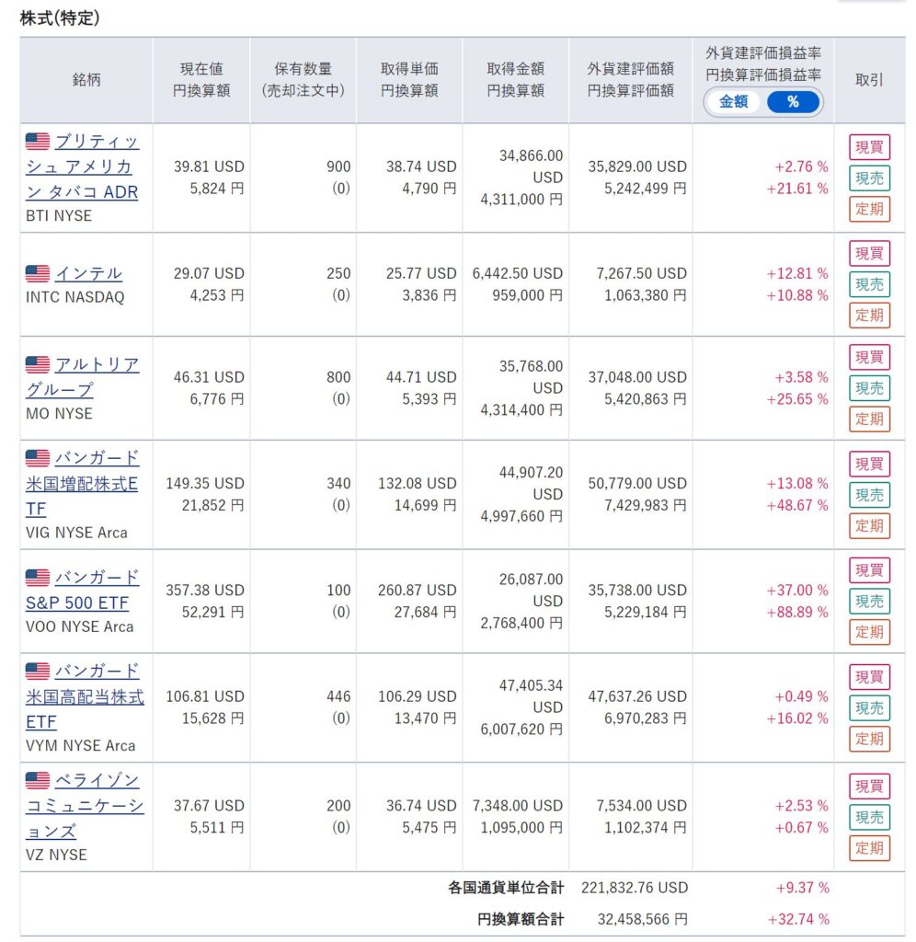Click US flag icon beside インテル
The width and height of the screenshot is (916, 942).
[x=38, y=273]
